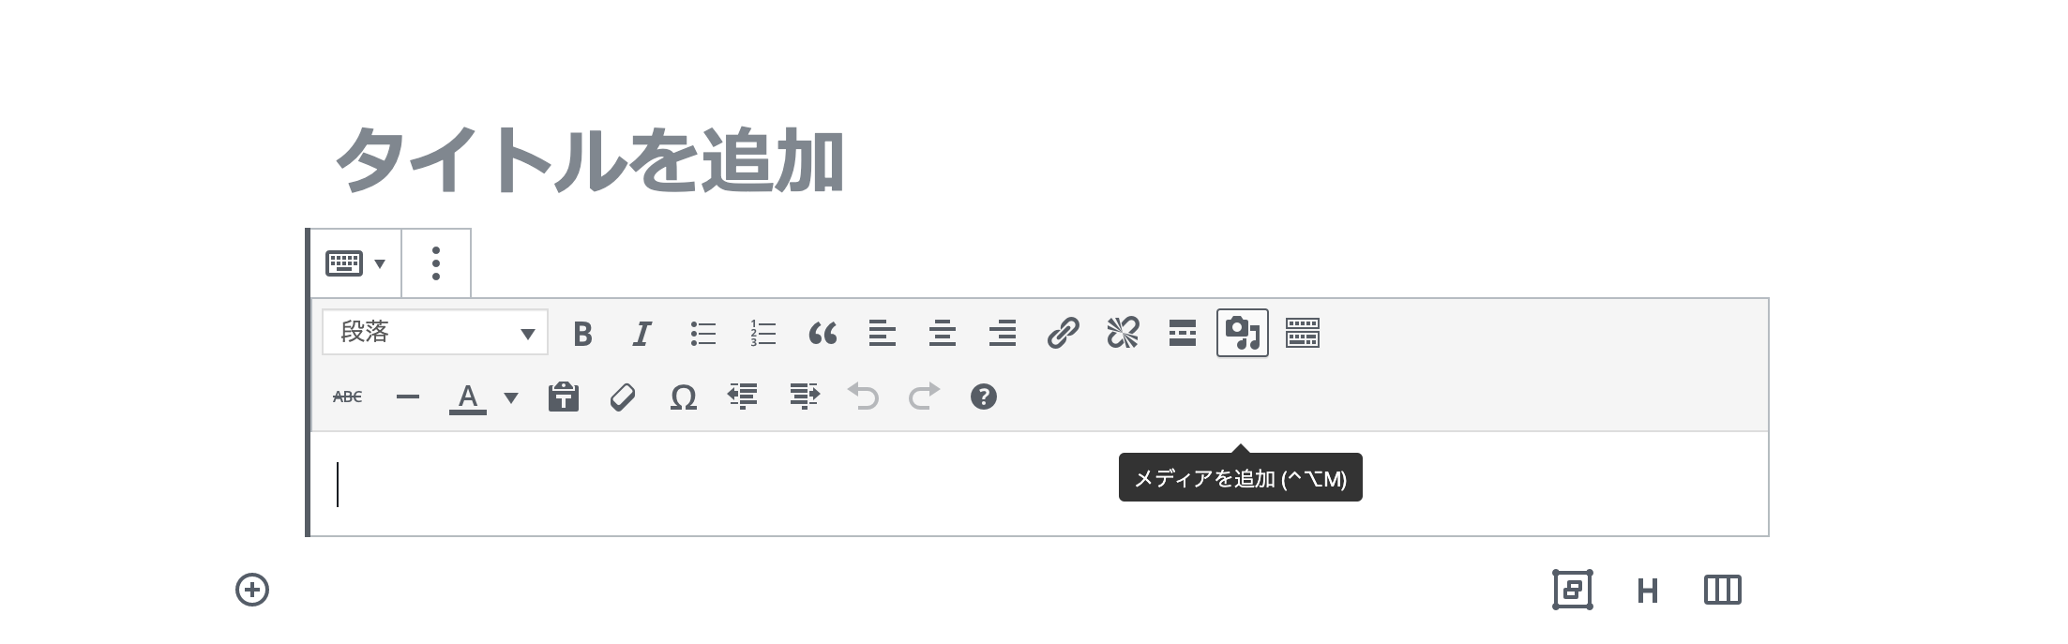Image resolution: width=2068 pixels, height=644 pixels.
Task: Open the 段落 format dropdown
Action: coord(435,332)
